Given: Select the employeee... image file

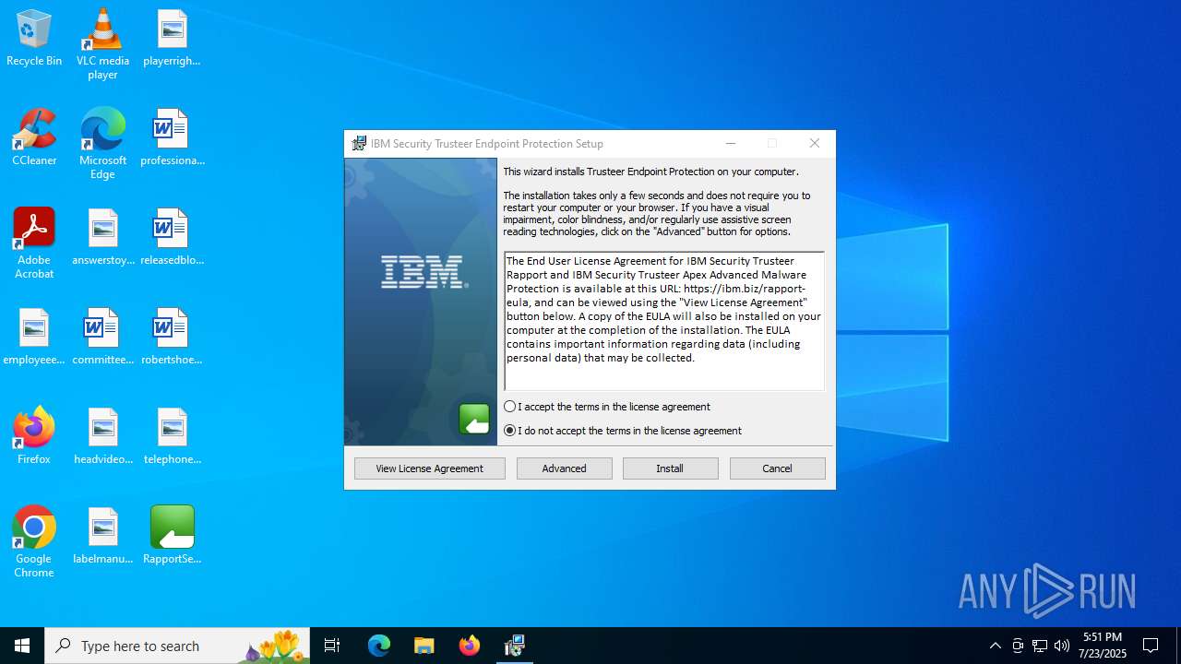Looking at the screenshot, I should point(34,338).
